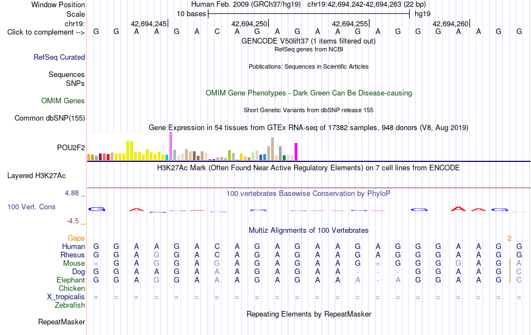Select the RepeatMasker track label
This screenshot has height=335, width=531.
click(x=61, y=322)
